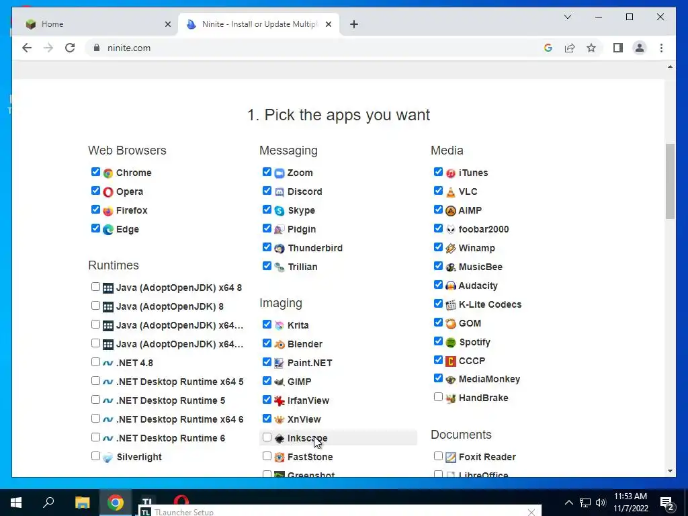The height and width of the screenshot is (516, 688).
Task: Open File Explorer from taskbar
Action: tap(82, 503)
